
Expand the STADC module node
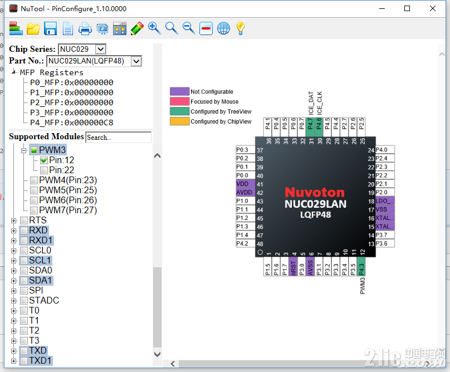coord(13,301)
